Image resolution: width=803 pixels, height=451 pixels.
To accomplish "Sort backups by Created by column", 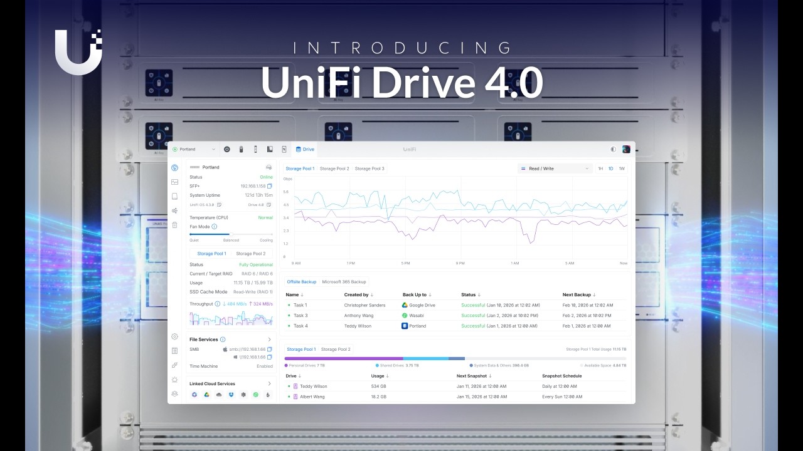I will point(359,294).
